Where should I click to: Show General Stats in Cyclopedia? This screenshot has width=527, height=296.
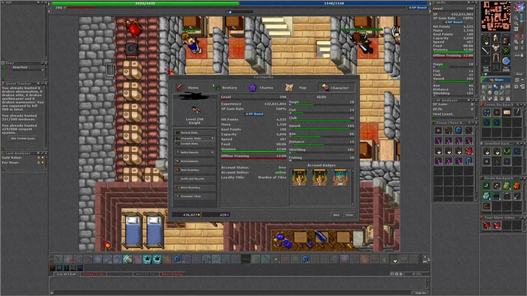(x=195, y=133)
